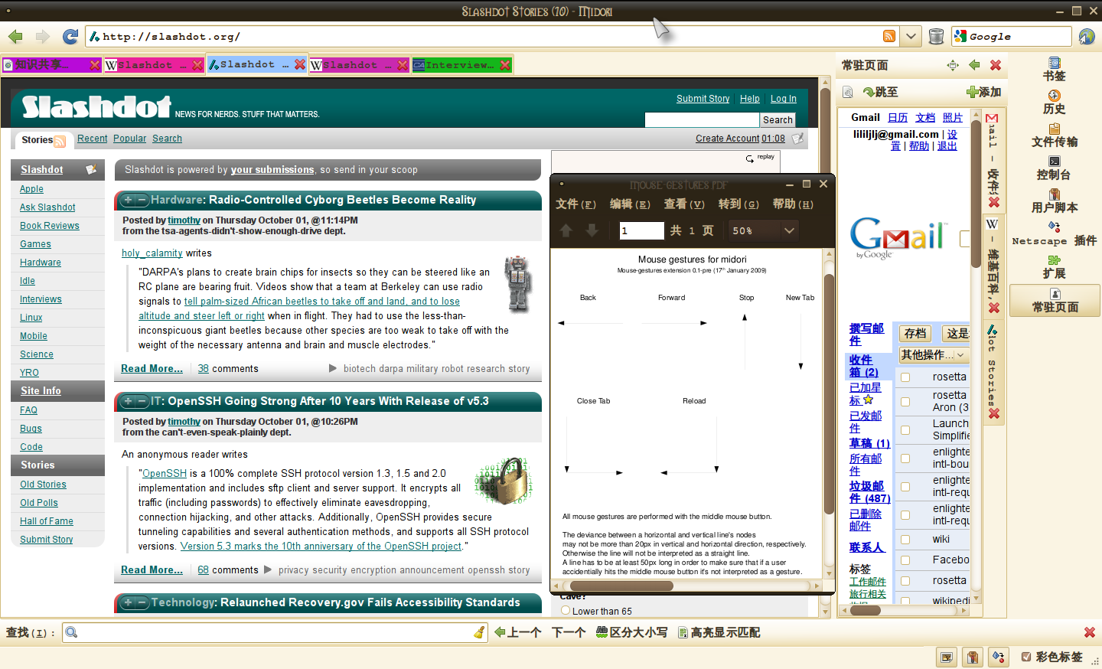
Task: Click the PDF page number field
Action: pyautogui.click(x=641, y=230)
